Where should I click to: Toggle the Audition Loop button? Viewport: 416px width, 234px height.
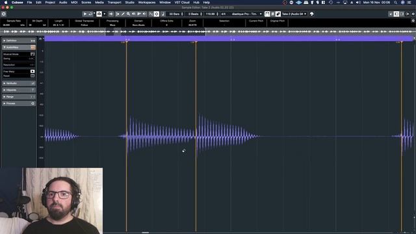(90, 14)
